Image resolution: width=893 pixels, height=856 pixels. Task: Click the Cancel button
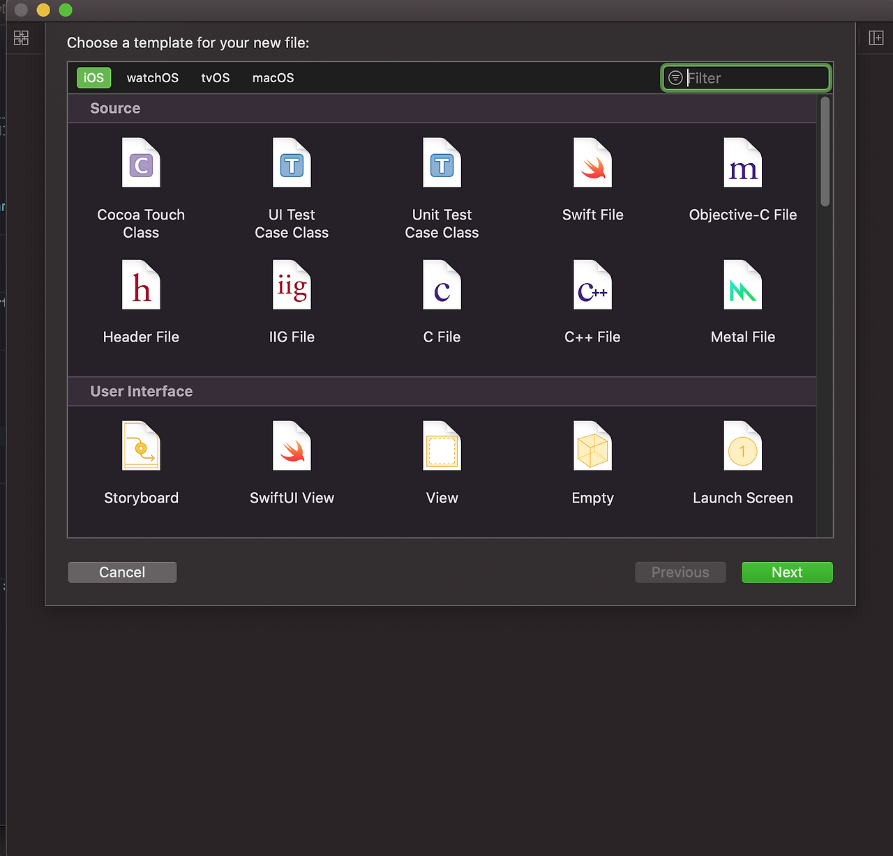click(122, 572)
